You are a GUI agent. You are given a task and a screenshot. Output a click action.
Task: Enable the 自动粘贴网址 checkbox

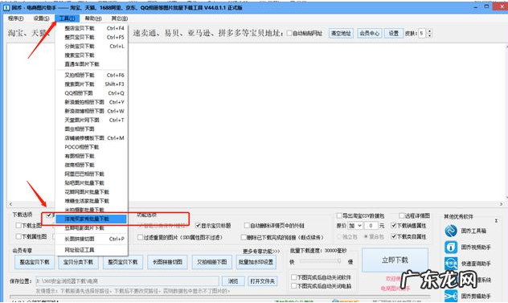(289, 33)
